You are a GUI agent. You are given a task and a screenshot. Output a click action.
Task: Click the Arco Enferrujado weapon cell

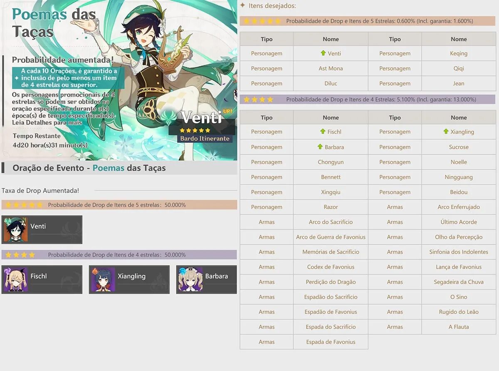[x=458, y=207]
